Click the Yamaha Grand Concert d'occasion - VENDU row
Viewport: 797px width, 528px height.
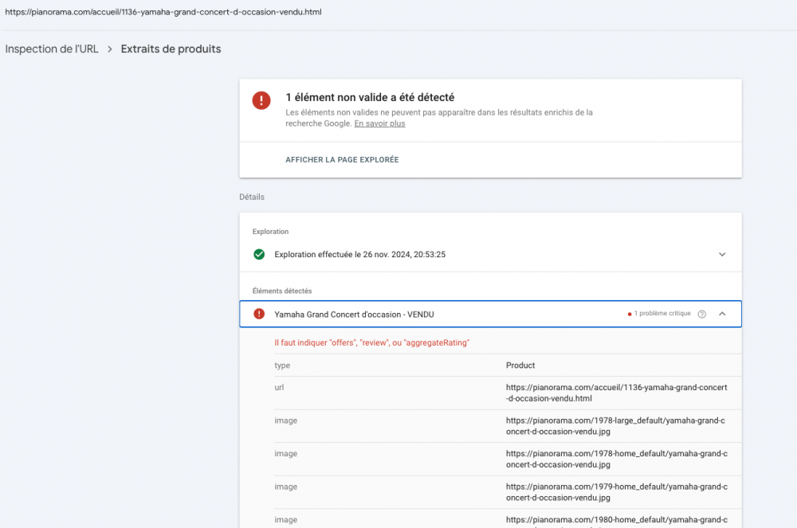point(354,314)
